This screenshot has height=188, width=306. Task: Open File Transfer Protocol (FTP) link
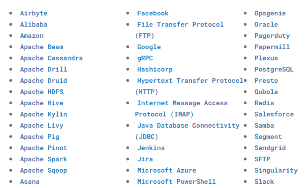pos(180,24)
